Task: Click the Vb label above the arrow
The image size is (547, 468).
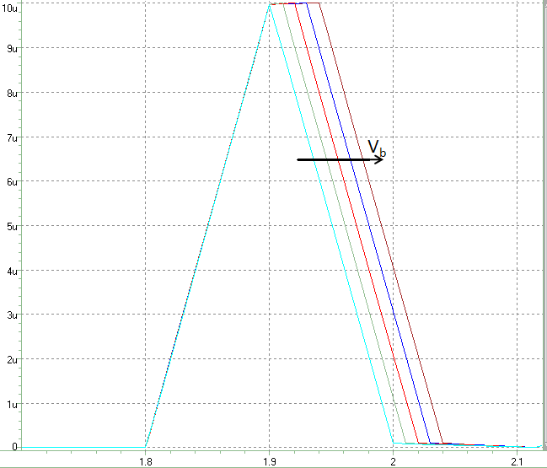Action: tap(377, 148)
